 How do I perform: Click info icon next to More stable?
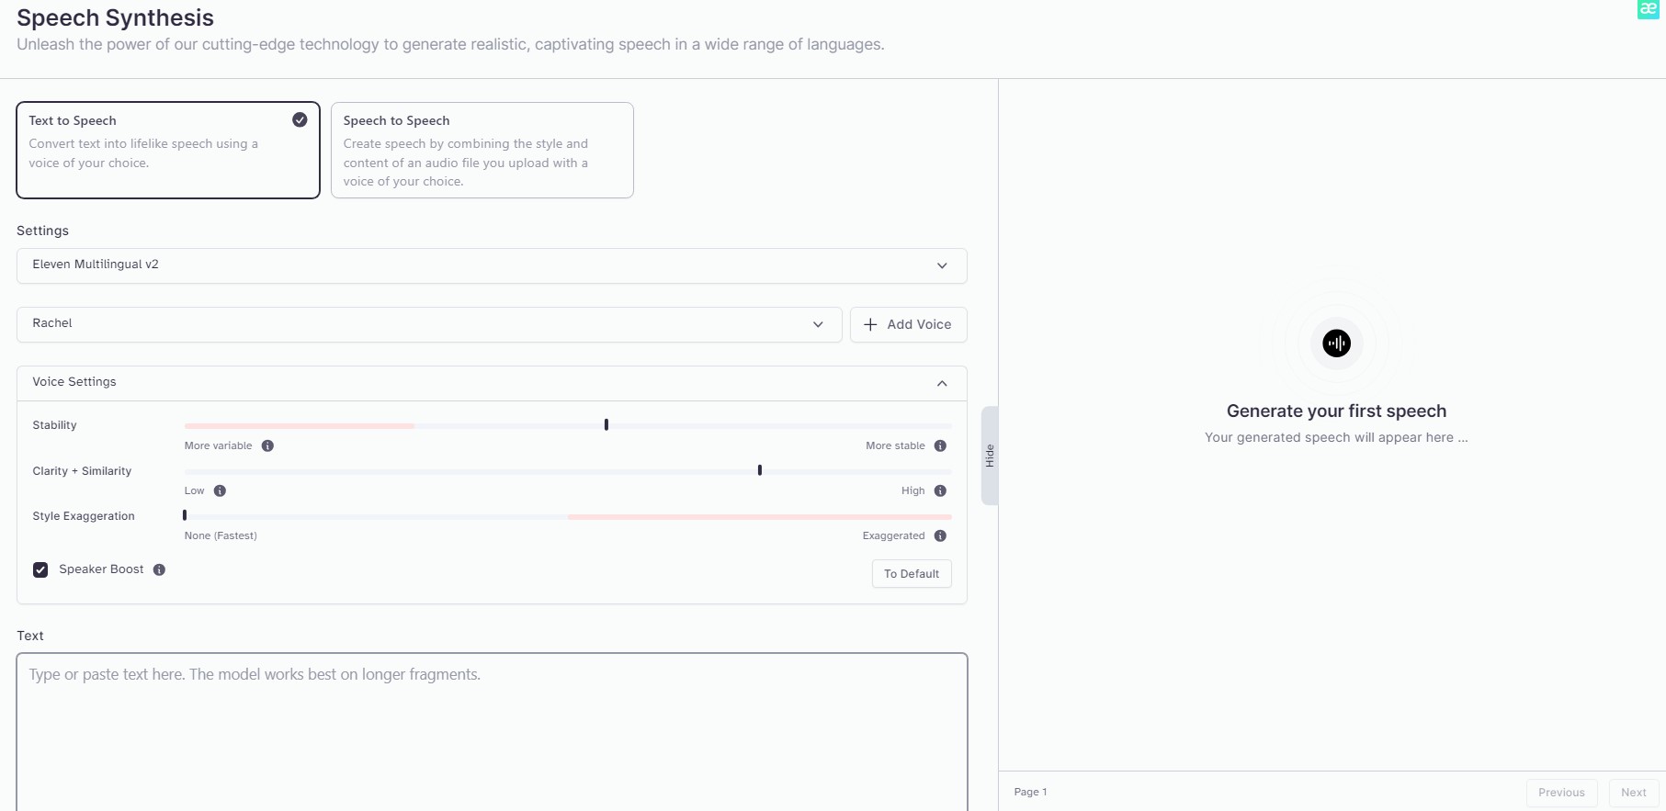940,446
